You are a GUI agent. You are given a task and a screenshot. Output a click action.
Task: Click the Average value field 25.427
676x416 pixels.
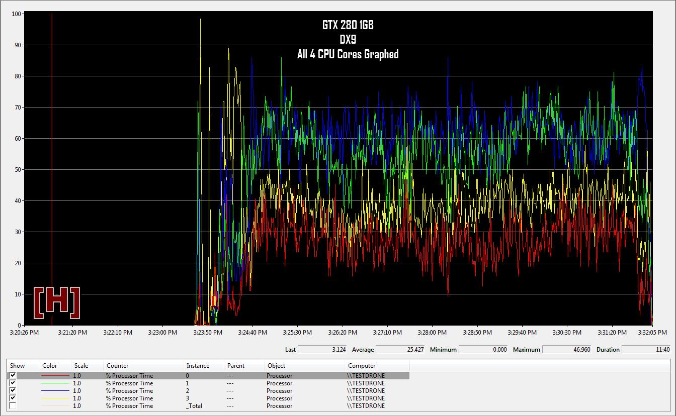click(x=400, y=349)
